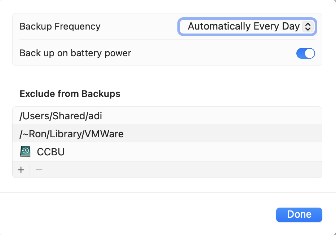Click blank area of /Users/Shared/adi row
The image size is (336, 235).
pyautogui.click(x=212, y=116)
